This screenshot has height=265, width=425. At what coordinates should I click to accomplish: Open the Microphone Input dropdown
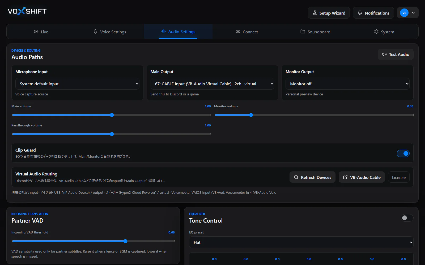click(x=77, y=84)
